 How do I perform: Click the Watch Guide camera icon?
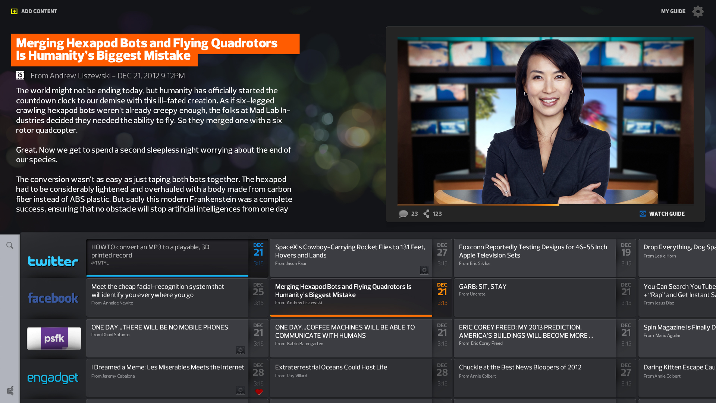643,214
